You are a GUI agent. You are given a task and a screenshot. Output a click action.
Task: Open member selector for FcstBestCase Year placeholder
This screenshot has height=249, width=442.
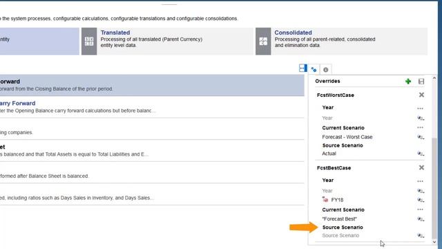point(421,191)
